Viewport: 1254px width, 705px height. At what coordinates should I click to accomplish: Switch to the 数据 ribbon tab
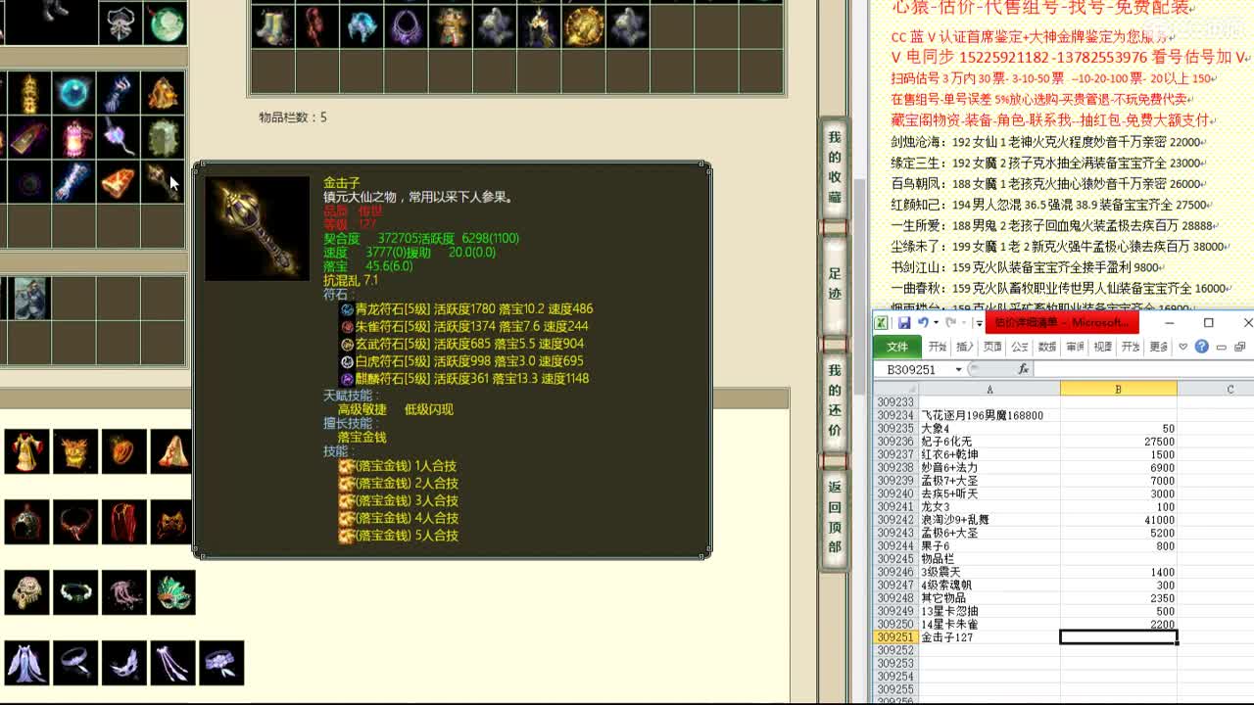pos(1045,346)
